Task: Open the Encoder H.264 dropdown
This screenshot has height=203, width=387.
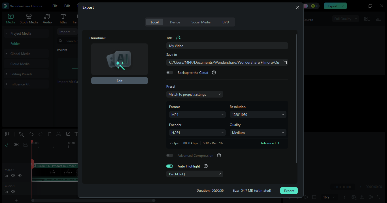Action: pyautogui.click(x=197, y=133)
